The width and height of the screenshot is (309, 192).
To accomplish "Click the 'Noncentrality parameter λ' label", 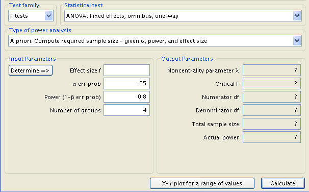I will 203,70.
